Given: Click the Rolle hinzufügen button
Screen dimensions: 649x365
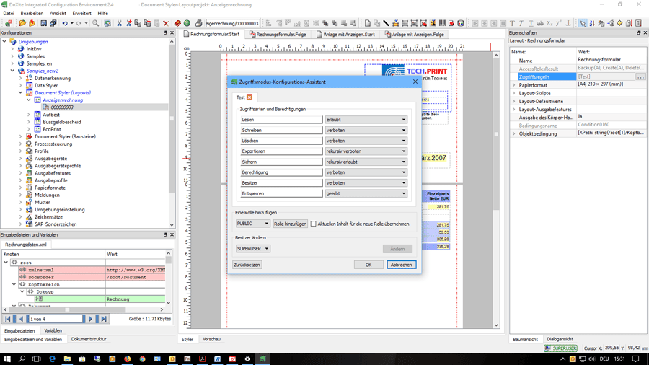Looking at the screenshot, I should [290, 224].
